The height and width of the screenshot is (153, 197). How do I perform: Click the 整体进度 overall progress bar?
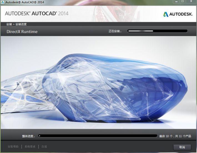[98, 136]
